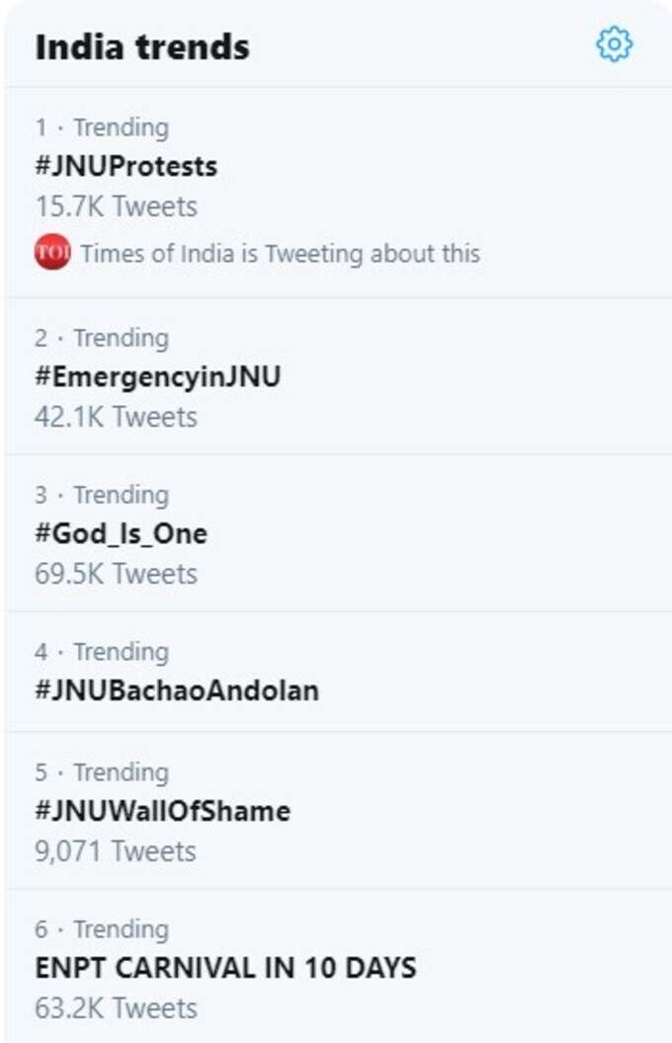Click the '1 · Trending' label
This screenshot has height=1043, width=672.
coord(102,127)
